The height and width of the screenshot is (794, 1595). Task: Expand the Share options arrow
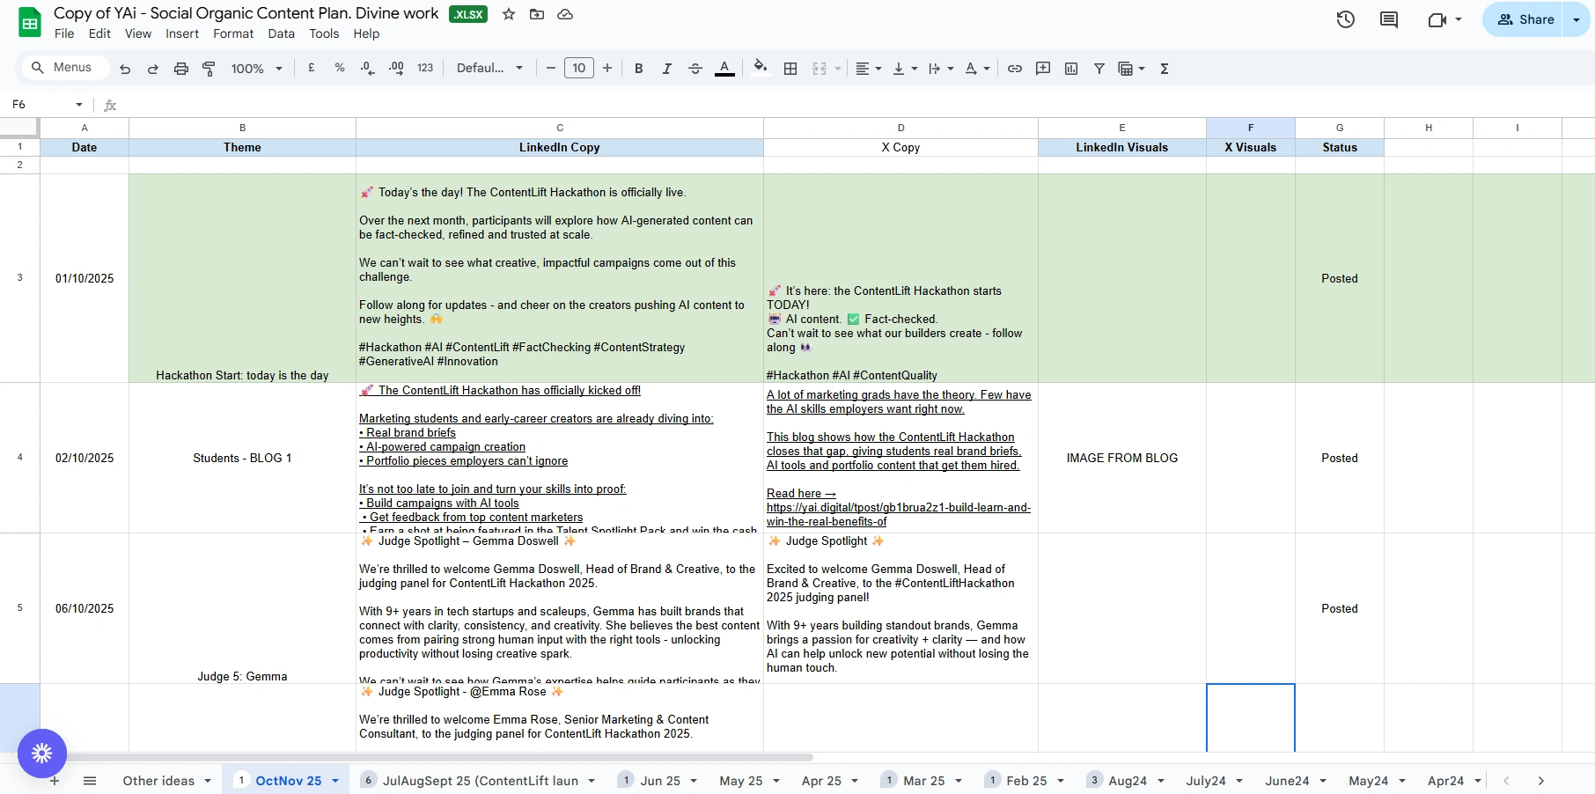[1577, 19]
